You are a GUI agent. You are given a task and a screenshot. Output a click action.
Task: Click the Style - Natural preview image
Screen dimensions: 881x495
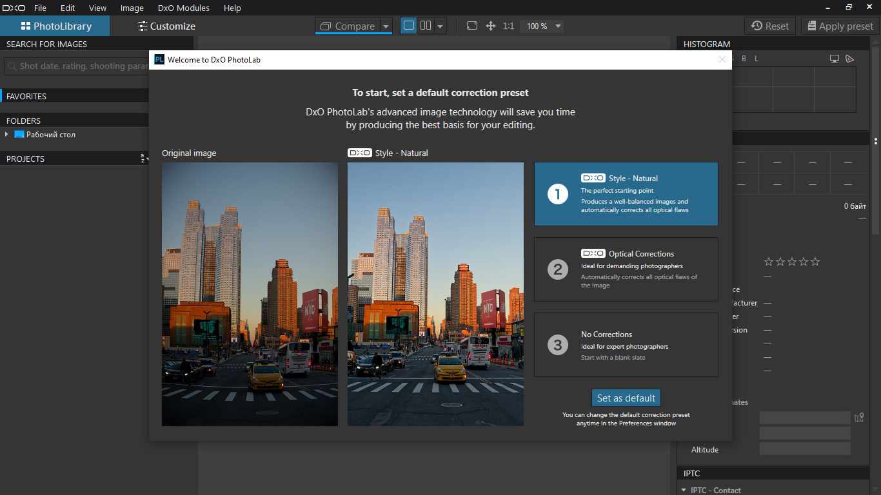coord(435,294)
